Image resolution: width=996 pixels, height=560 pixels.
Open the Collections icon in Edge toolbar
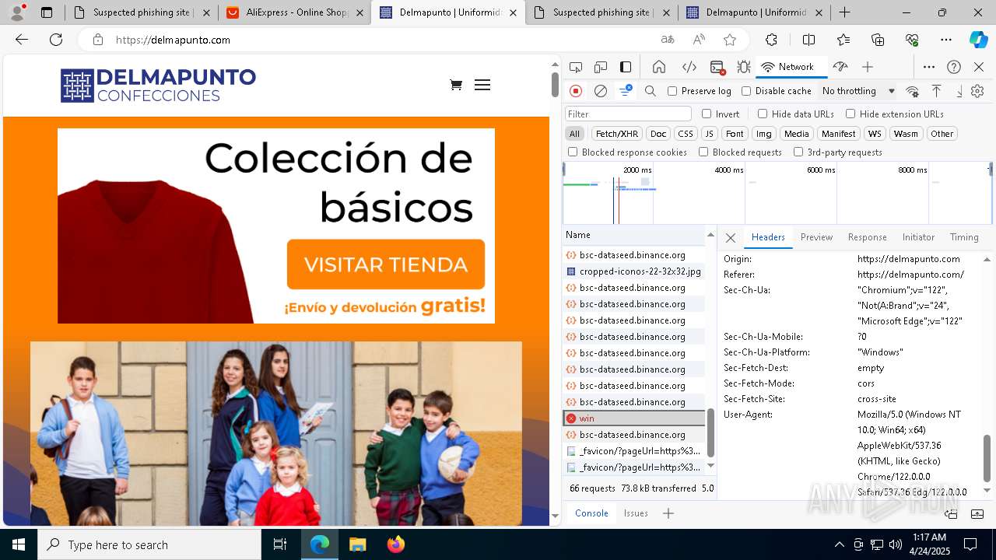pyautogui.click(x=878, y=40)
